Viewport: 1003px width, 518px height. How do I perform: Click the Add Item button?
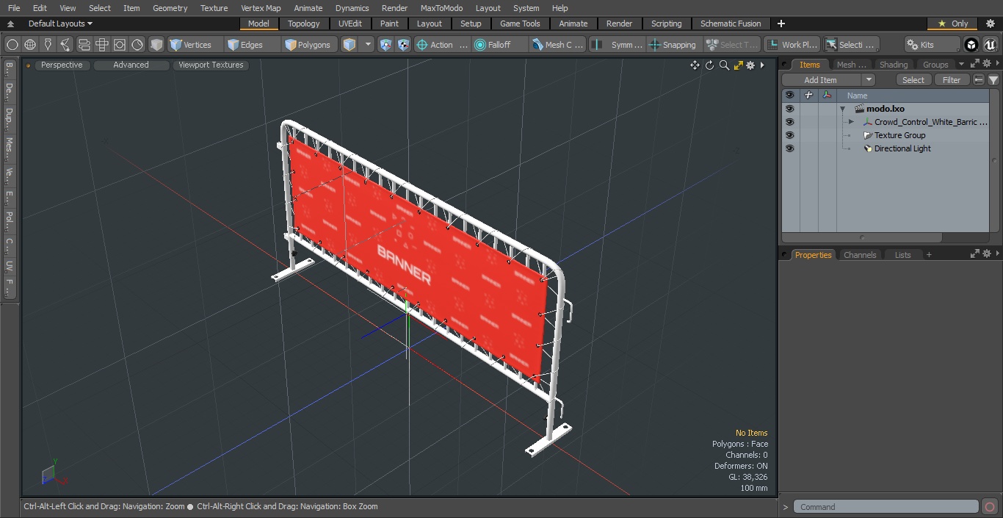click(x=821, y=80)
